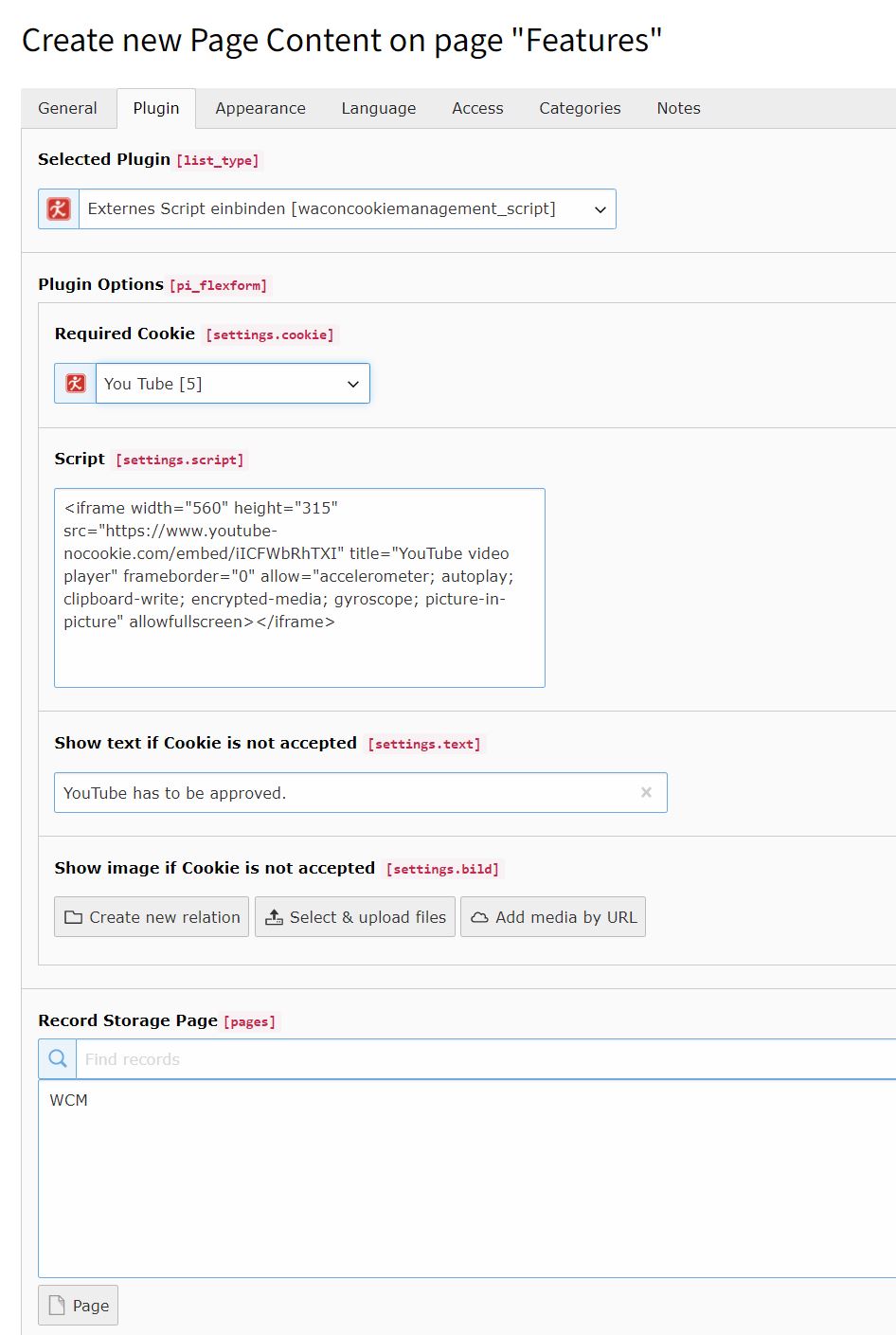
Task: Click the upload icon in Select & upload files
Action: [x=276, y=916]
